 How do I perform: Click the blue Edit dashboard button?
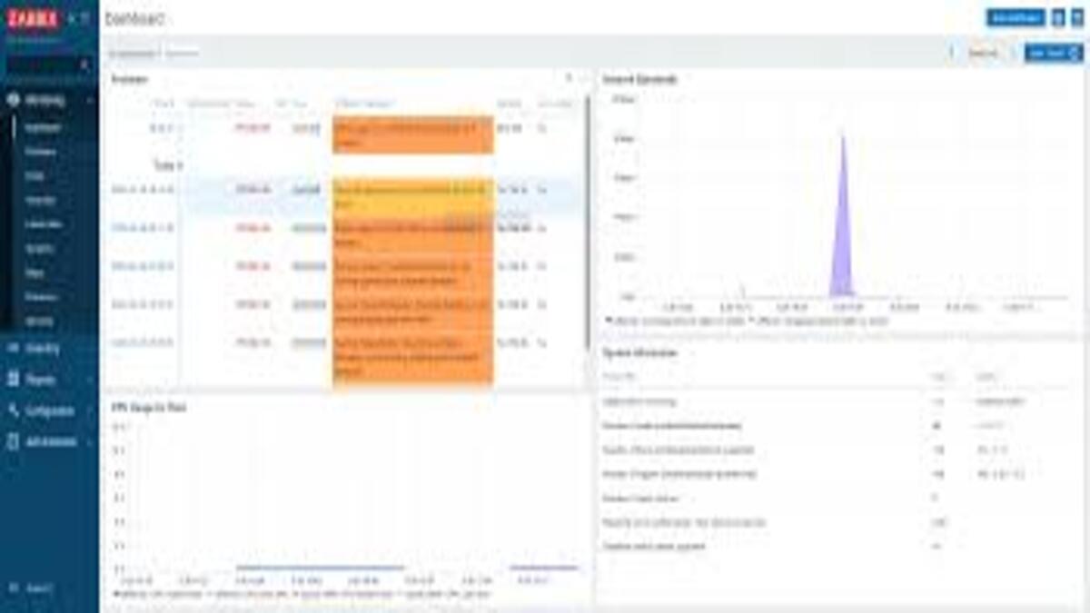pos(1016,18)
